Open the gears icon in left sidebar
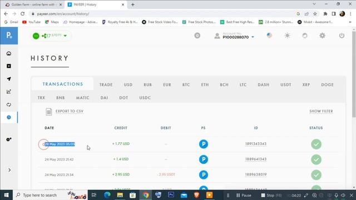The width and height of the screenshot is (356, 200). pos(9,139)
